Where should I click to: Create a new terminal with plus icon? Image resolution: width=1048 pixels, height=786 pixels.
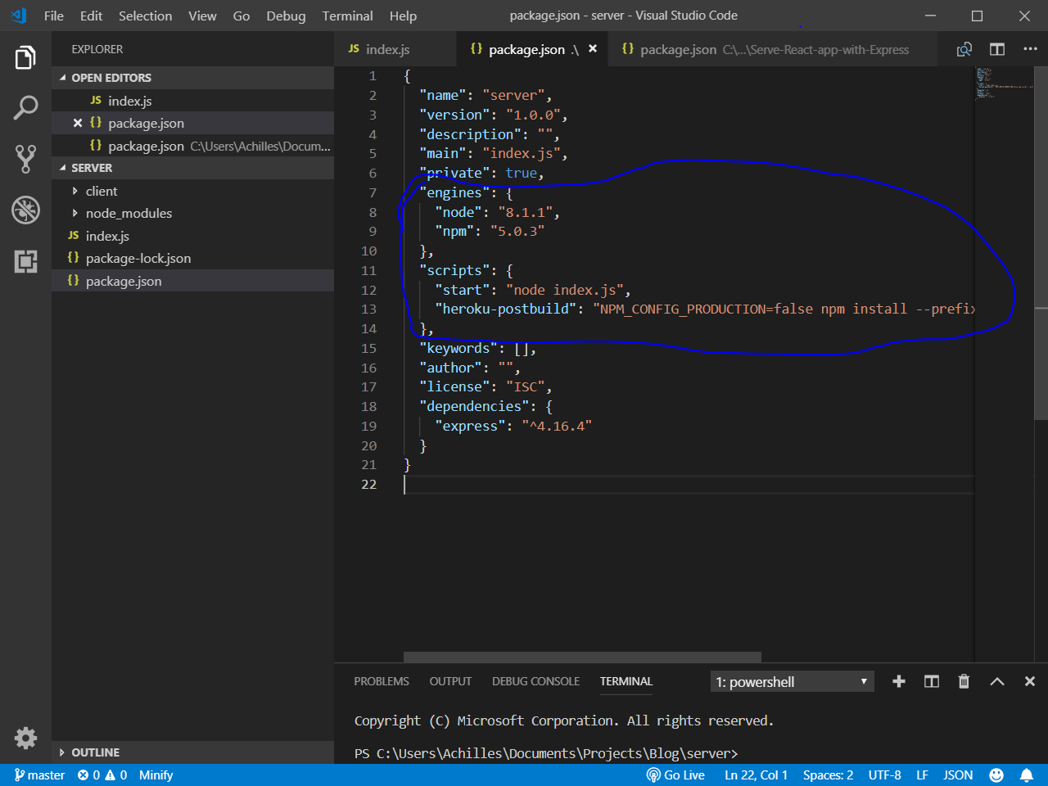(899, 681)
